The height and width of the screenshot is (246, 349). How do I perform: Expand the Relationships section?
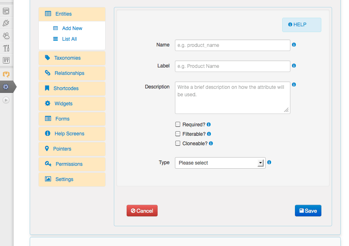coord(69,73)
